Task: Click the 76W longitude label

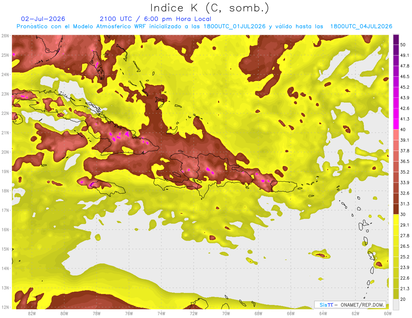Action: (129, 314)
